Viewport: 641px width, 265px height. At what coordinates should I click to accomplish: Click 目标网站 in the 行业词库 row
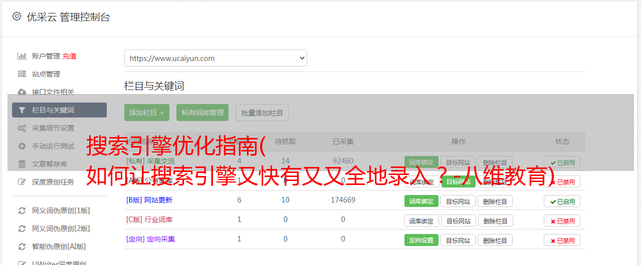tap(458, 220)
